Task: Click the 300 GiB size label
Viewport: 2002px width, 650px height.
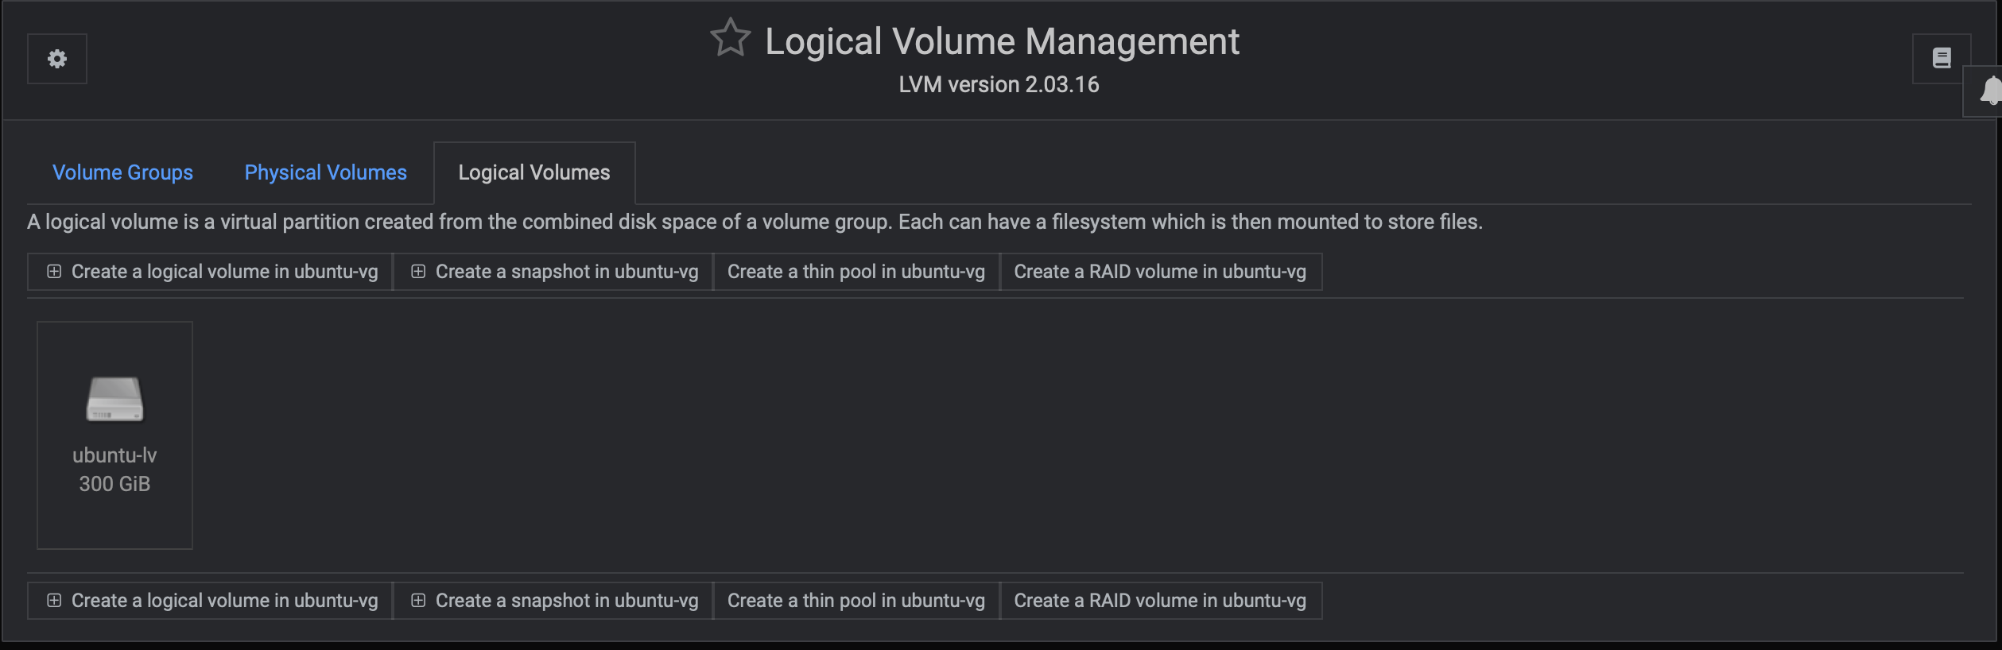Action: point(114,484)
